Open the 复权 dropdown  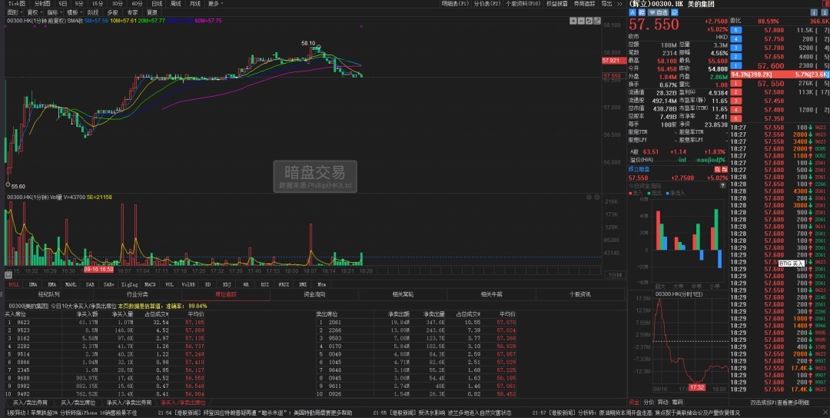[35, 12]
